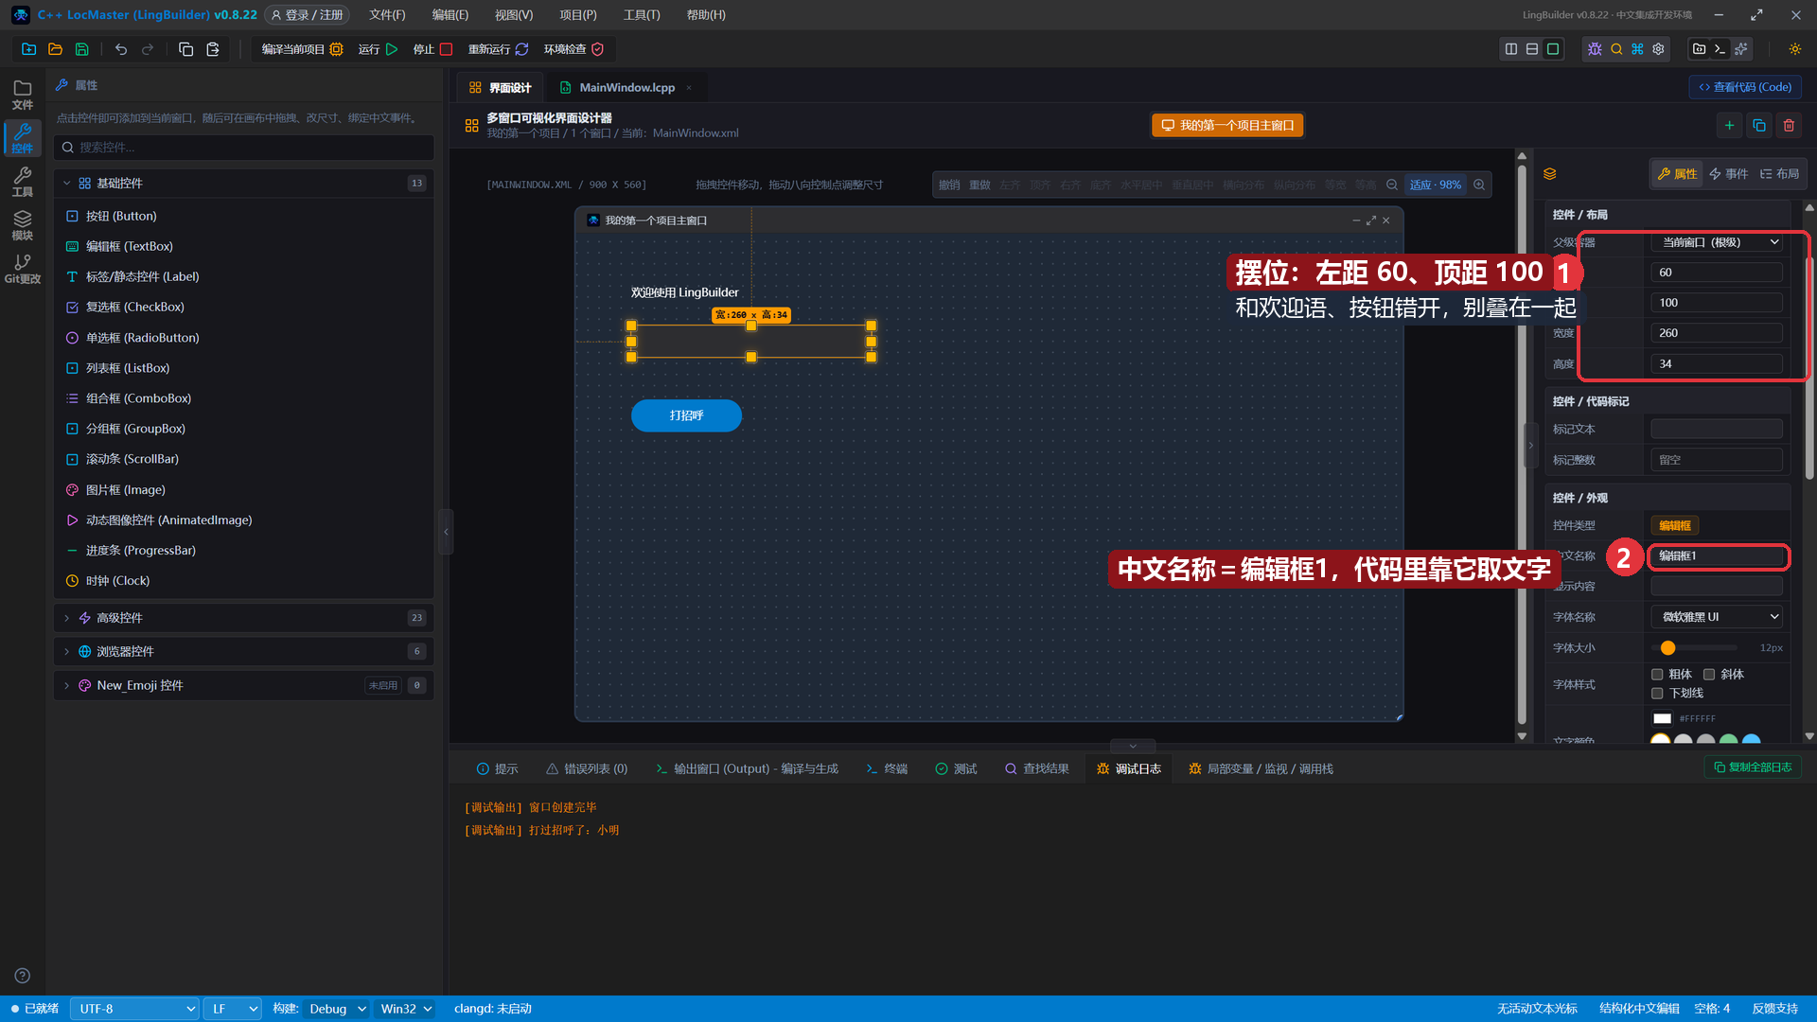Click the green save icon in toolbar

pyautogui.click(x=82, y=49)
